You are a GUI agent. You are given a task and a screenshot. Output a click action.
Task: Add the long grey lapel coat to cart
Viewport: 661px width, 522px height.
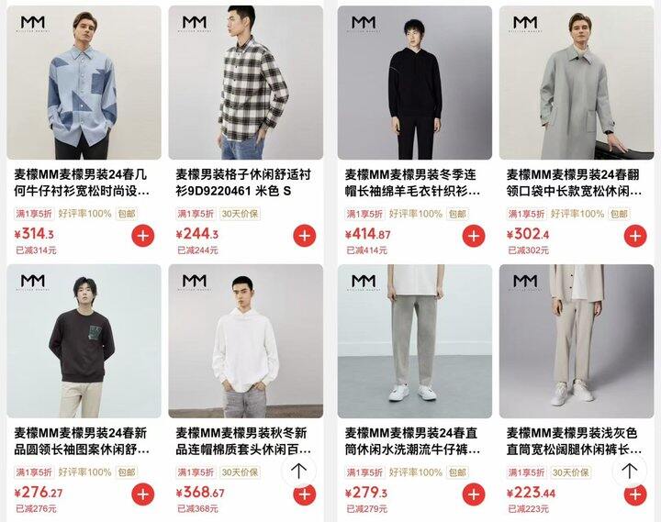point(635,236)
